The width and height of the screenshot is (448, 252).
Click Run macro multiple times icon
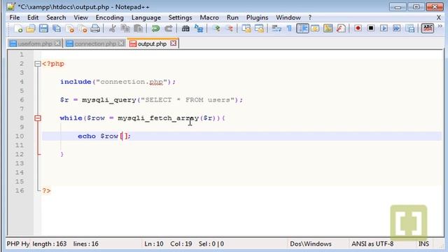[397, 28]
